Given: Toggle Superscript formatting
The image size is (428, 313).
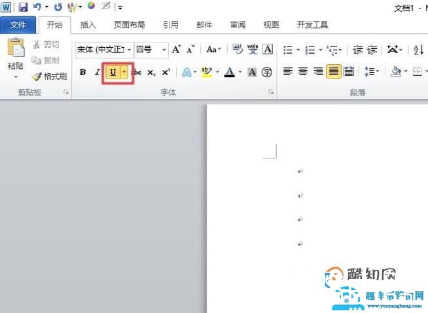Looking at the screenshot, I should (166, 73).
